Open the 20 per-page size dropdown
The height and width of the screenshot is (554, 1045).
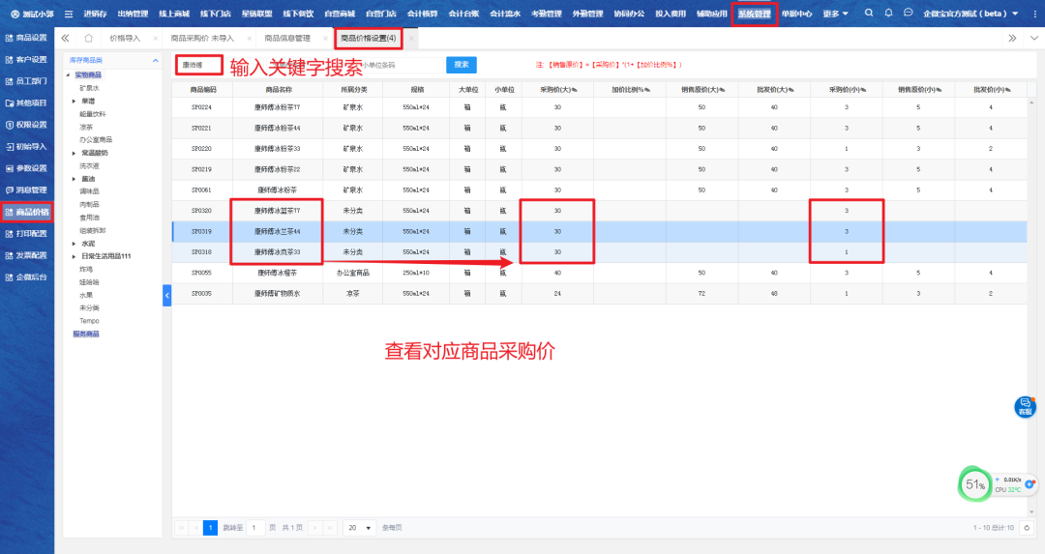(358, 528)
